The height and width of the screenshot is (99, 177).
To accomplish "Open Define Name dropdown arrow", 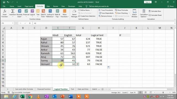I will (91, 10).
